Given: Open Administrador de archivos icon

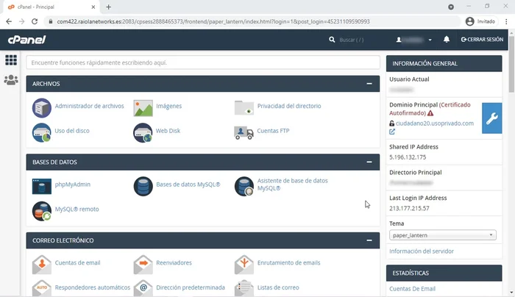Looking at the screenshot, I should point(42,107).
